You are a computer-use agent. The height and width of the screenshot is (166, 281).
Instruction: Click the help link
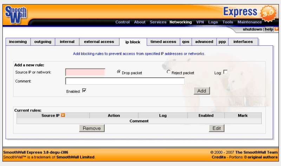click(x=269, y=29)
